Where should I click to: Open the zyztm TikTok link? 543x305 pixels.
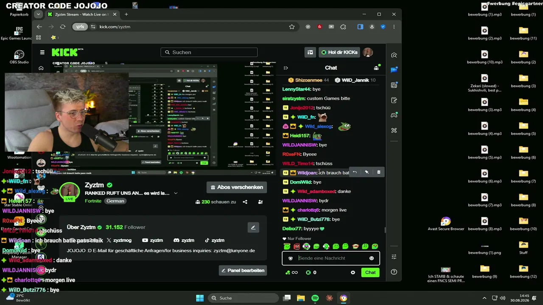(x=215, y=240)
